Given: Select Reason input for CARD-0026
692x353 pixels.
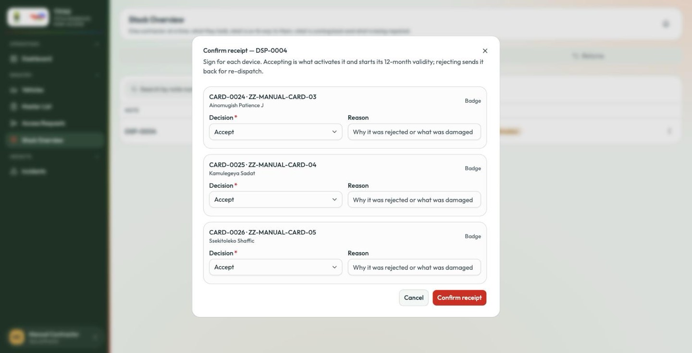Looking at the screenshot, I should pyautogui.click(x=414, y=267).
